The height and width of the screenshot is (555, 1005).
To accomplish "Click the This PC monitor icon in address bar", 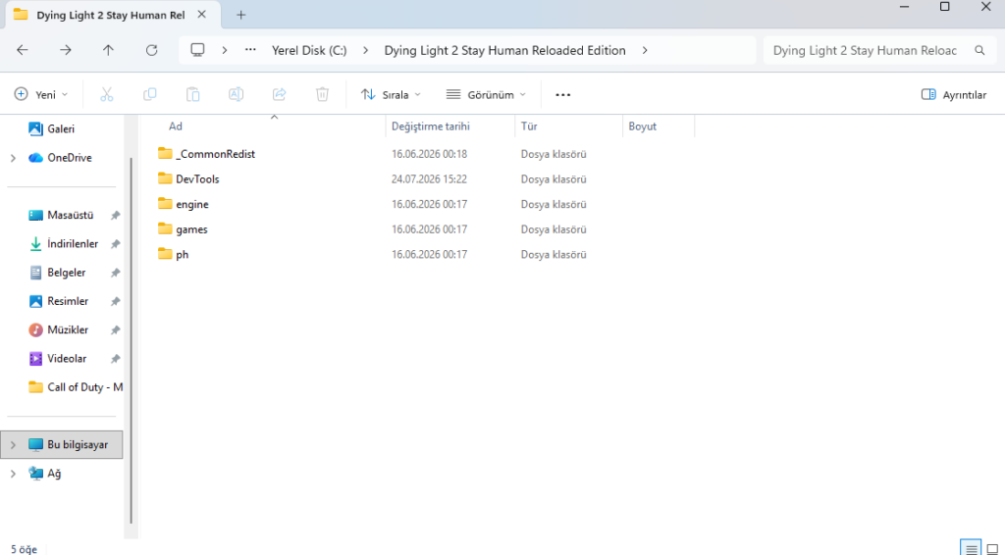I will pyautogui.click(x=197, y=50).
